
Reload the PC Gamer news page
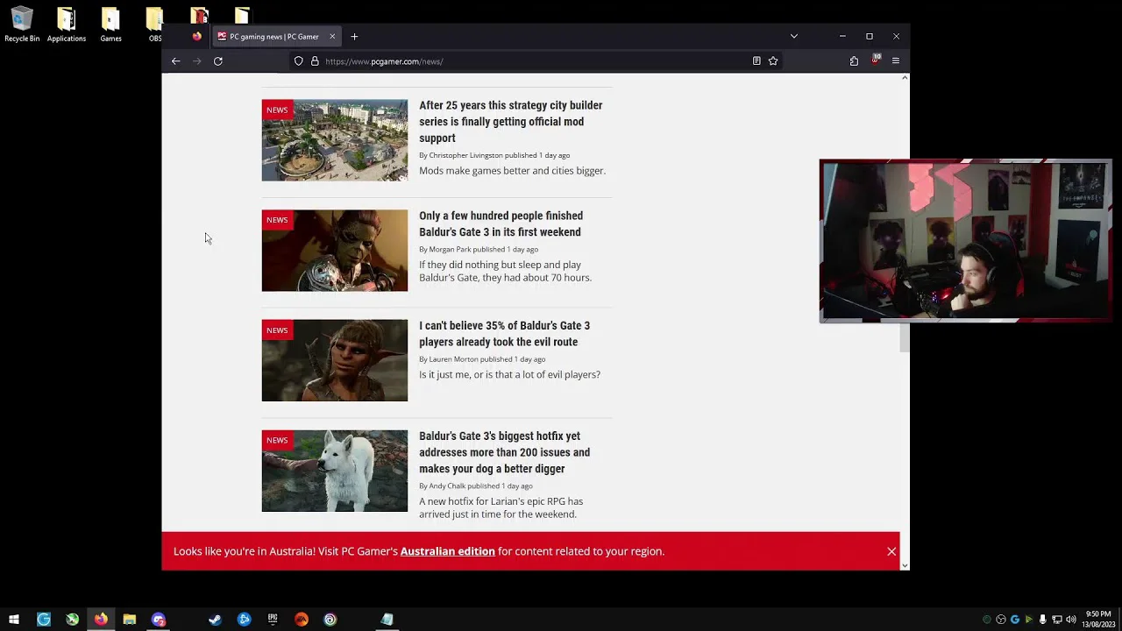click(218, 61)
